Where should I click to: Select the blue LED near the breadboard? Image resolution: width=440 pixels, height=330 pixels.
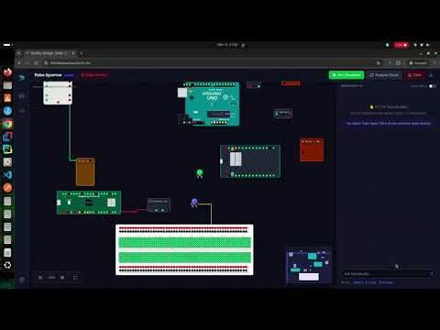[x=194, y=203]
